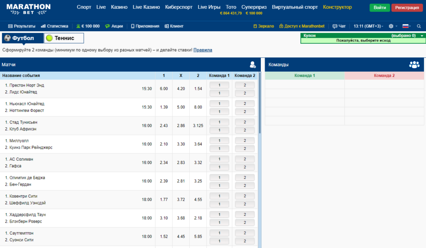Image resolution: width=426 pixels, height=248 pixels.
Task: Open the settings gear icon
Action: 391,26
